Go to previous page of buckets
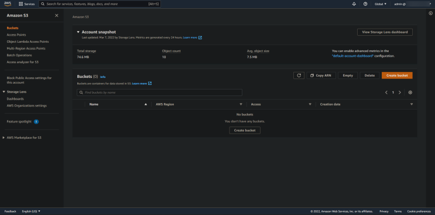This screenshot has width=435, height=215. (386, 93)
